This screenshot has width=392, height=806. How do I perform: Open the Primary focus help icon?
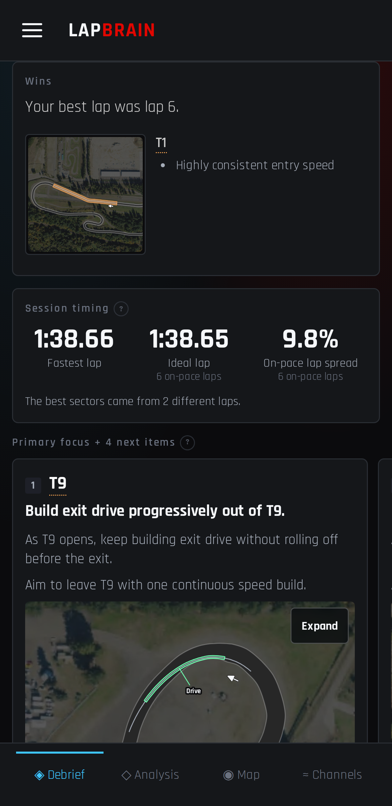point(187,442)
